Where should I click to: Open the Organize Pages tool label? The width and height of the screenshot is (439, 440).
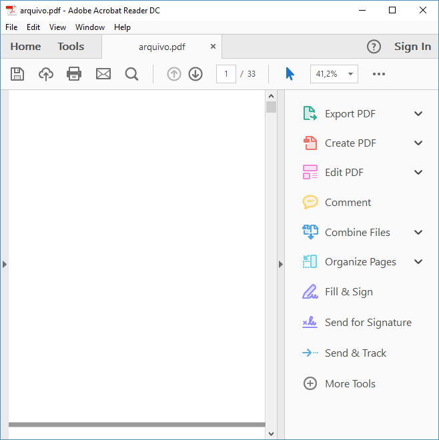(x=360, y=262)
